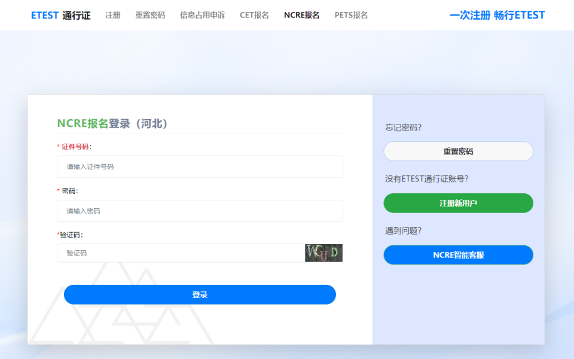The height and width of the screenshot is (359, 574).
Task: Open the 注册 navigation item
Action: click(112, 16)
